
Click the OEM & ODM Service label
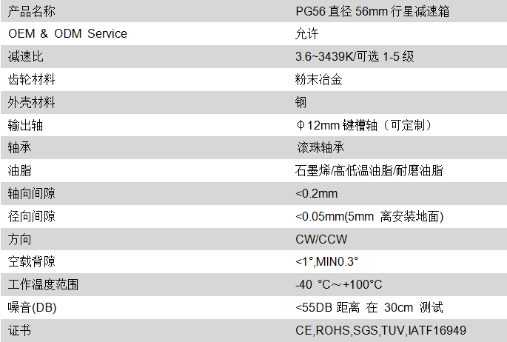click(67, 33)
